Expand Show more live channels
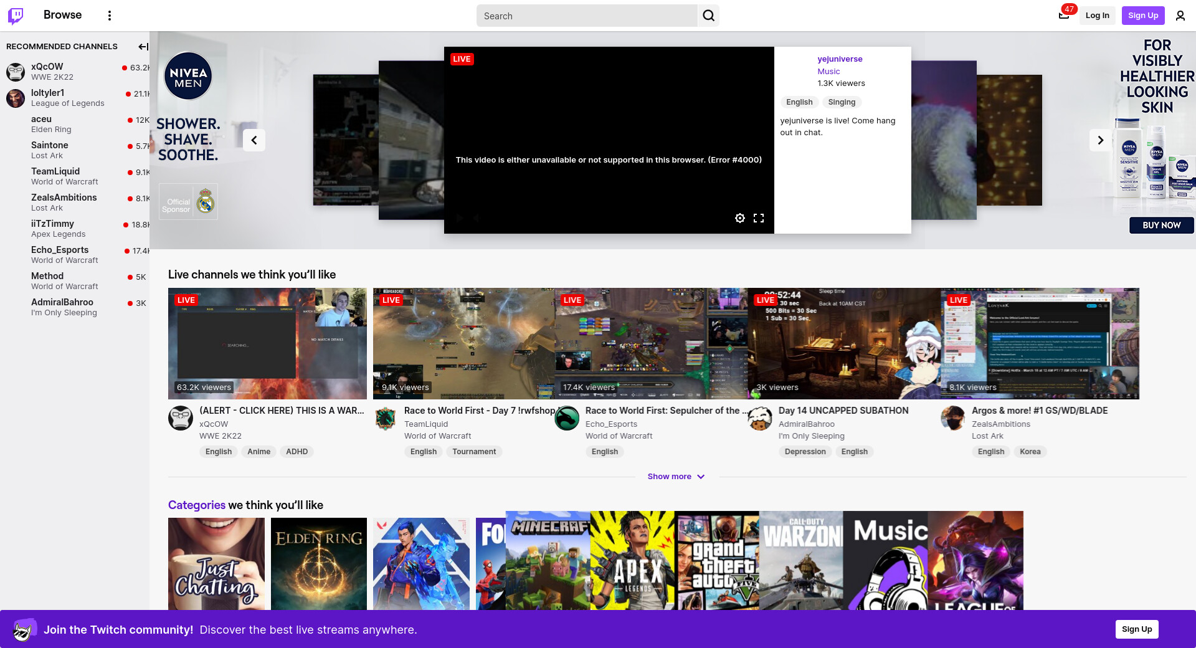 676,477
